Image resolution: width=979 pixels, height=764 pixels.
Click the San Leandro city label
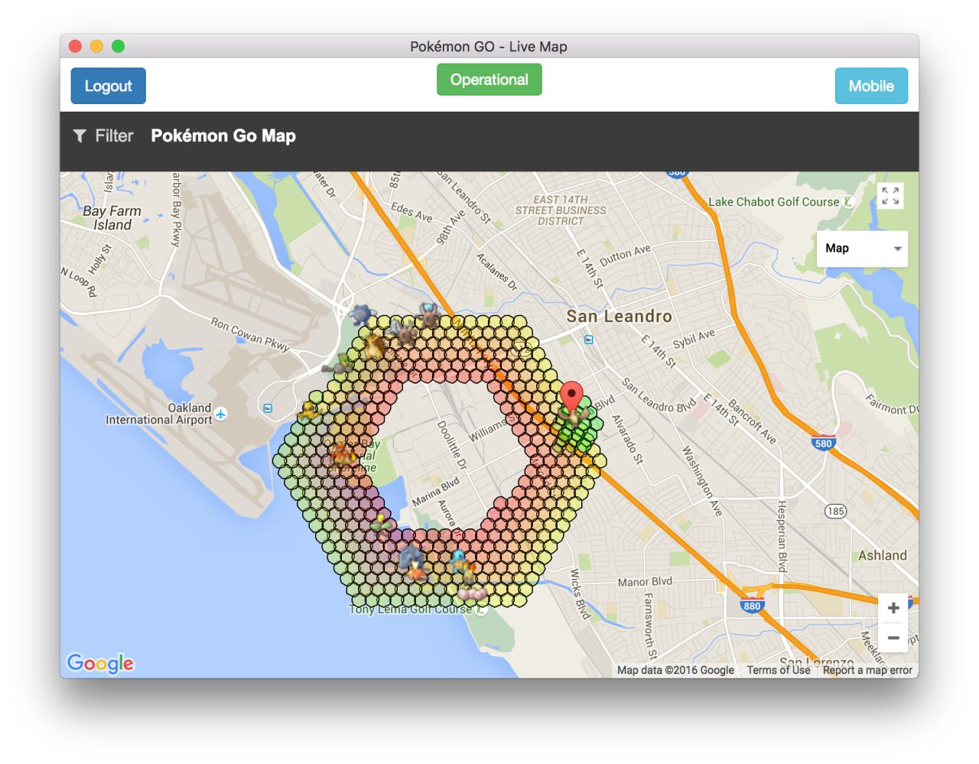click(619, 316)
